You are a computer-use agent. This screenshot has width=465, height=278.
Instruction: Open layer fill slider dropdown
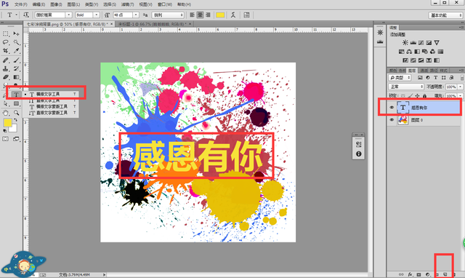(x=460, y=96)
